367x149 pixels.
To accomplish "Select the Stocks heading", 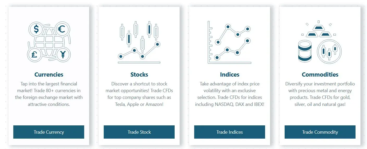I will point(139,74).
